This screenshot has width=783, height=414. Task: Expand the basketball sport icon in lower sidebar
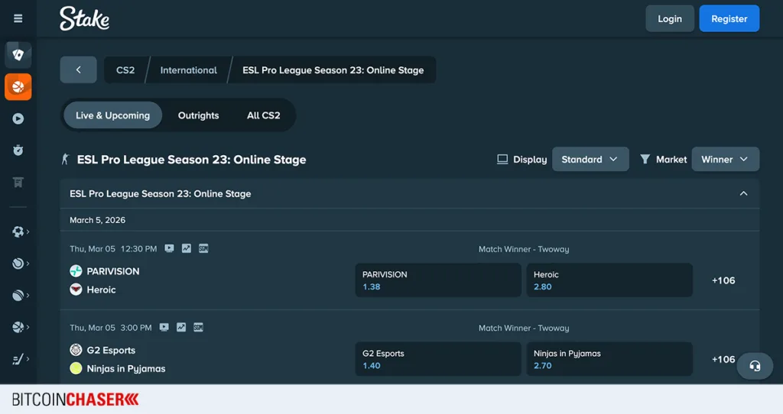18,327
